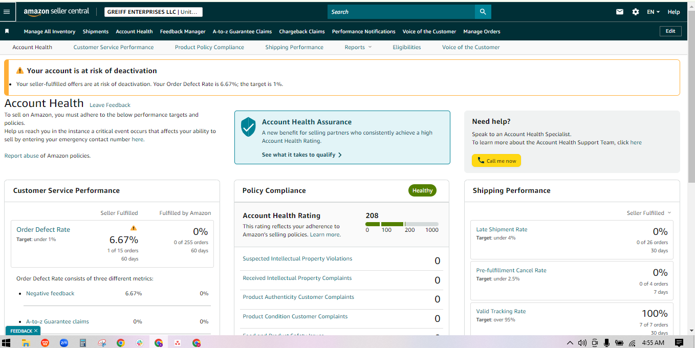This screenshot has width=695, height=348.
Task: Open the Eligibilities tab
Action: (x=407, y=47)
